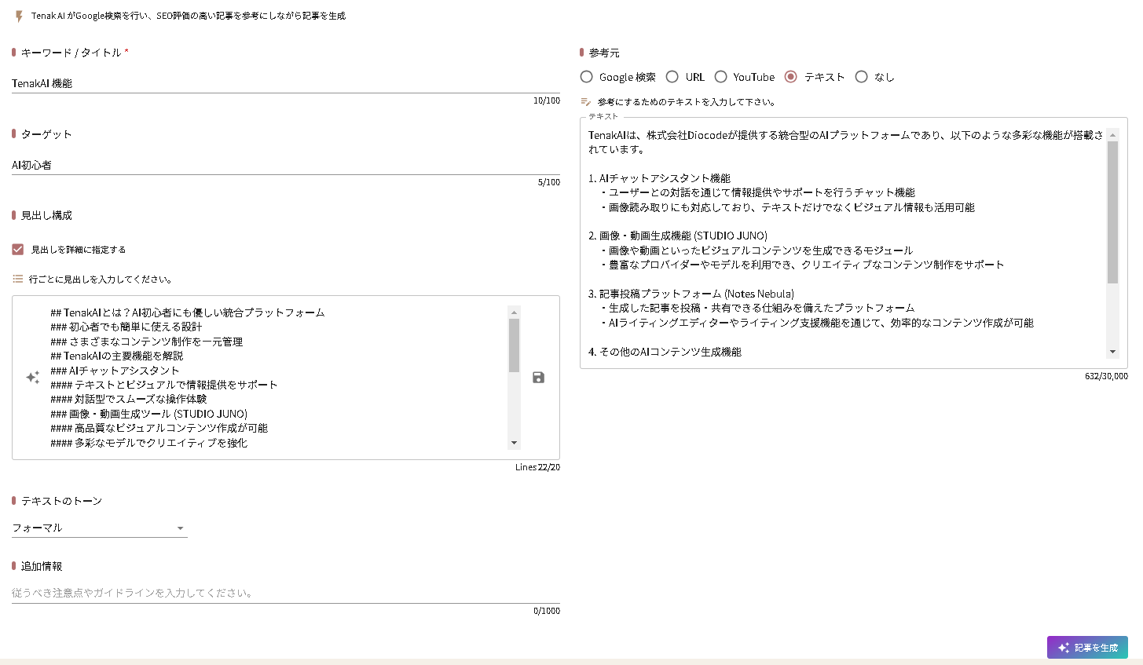Image resolution: width=1143 pixels, height=665 pixels.
Task: Click reference line 1. AIチャットアシスタント機能
Action: 659,178
